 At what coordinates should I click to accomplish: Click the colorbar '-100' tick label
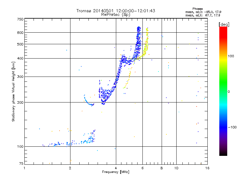tap(232, 127)
